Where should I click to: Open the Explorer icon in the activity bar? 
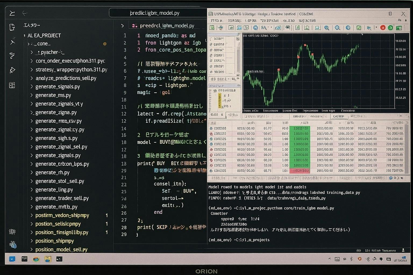12,27
